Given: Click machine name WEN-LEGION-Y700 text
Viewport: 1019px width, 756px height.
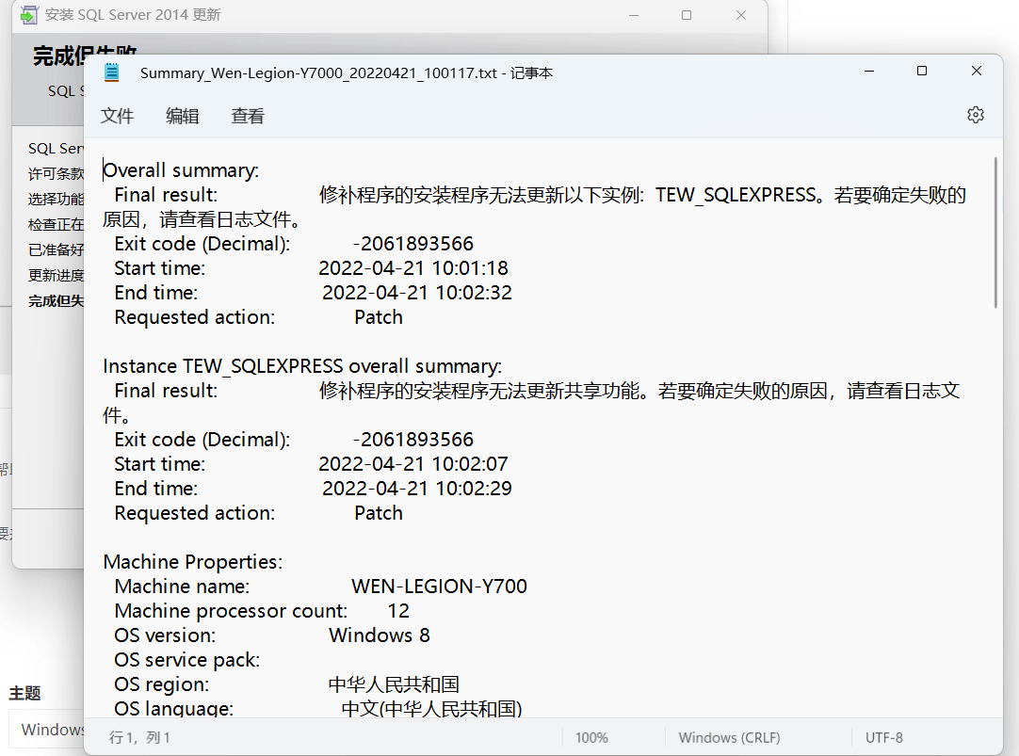Looking at the screenshot, I should click(439, 587).
